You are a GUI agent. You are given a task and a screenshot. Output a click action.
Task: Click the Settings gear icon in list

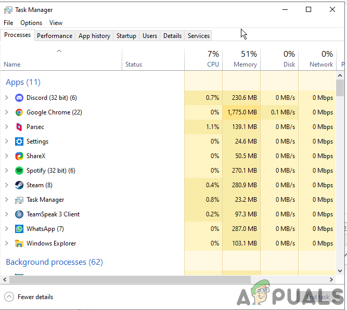coord(19,141)
